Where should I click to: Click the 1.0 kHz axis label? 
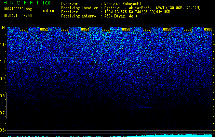(x=3, y=62)
